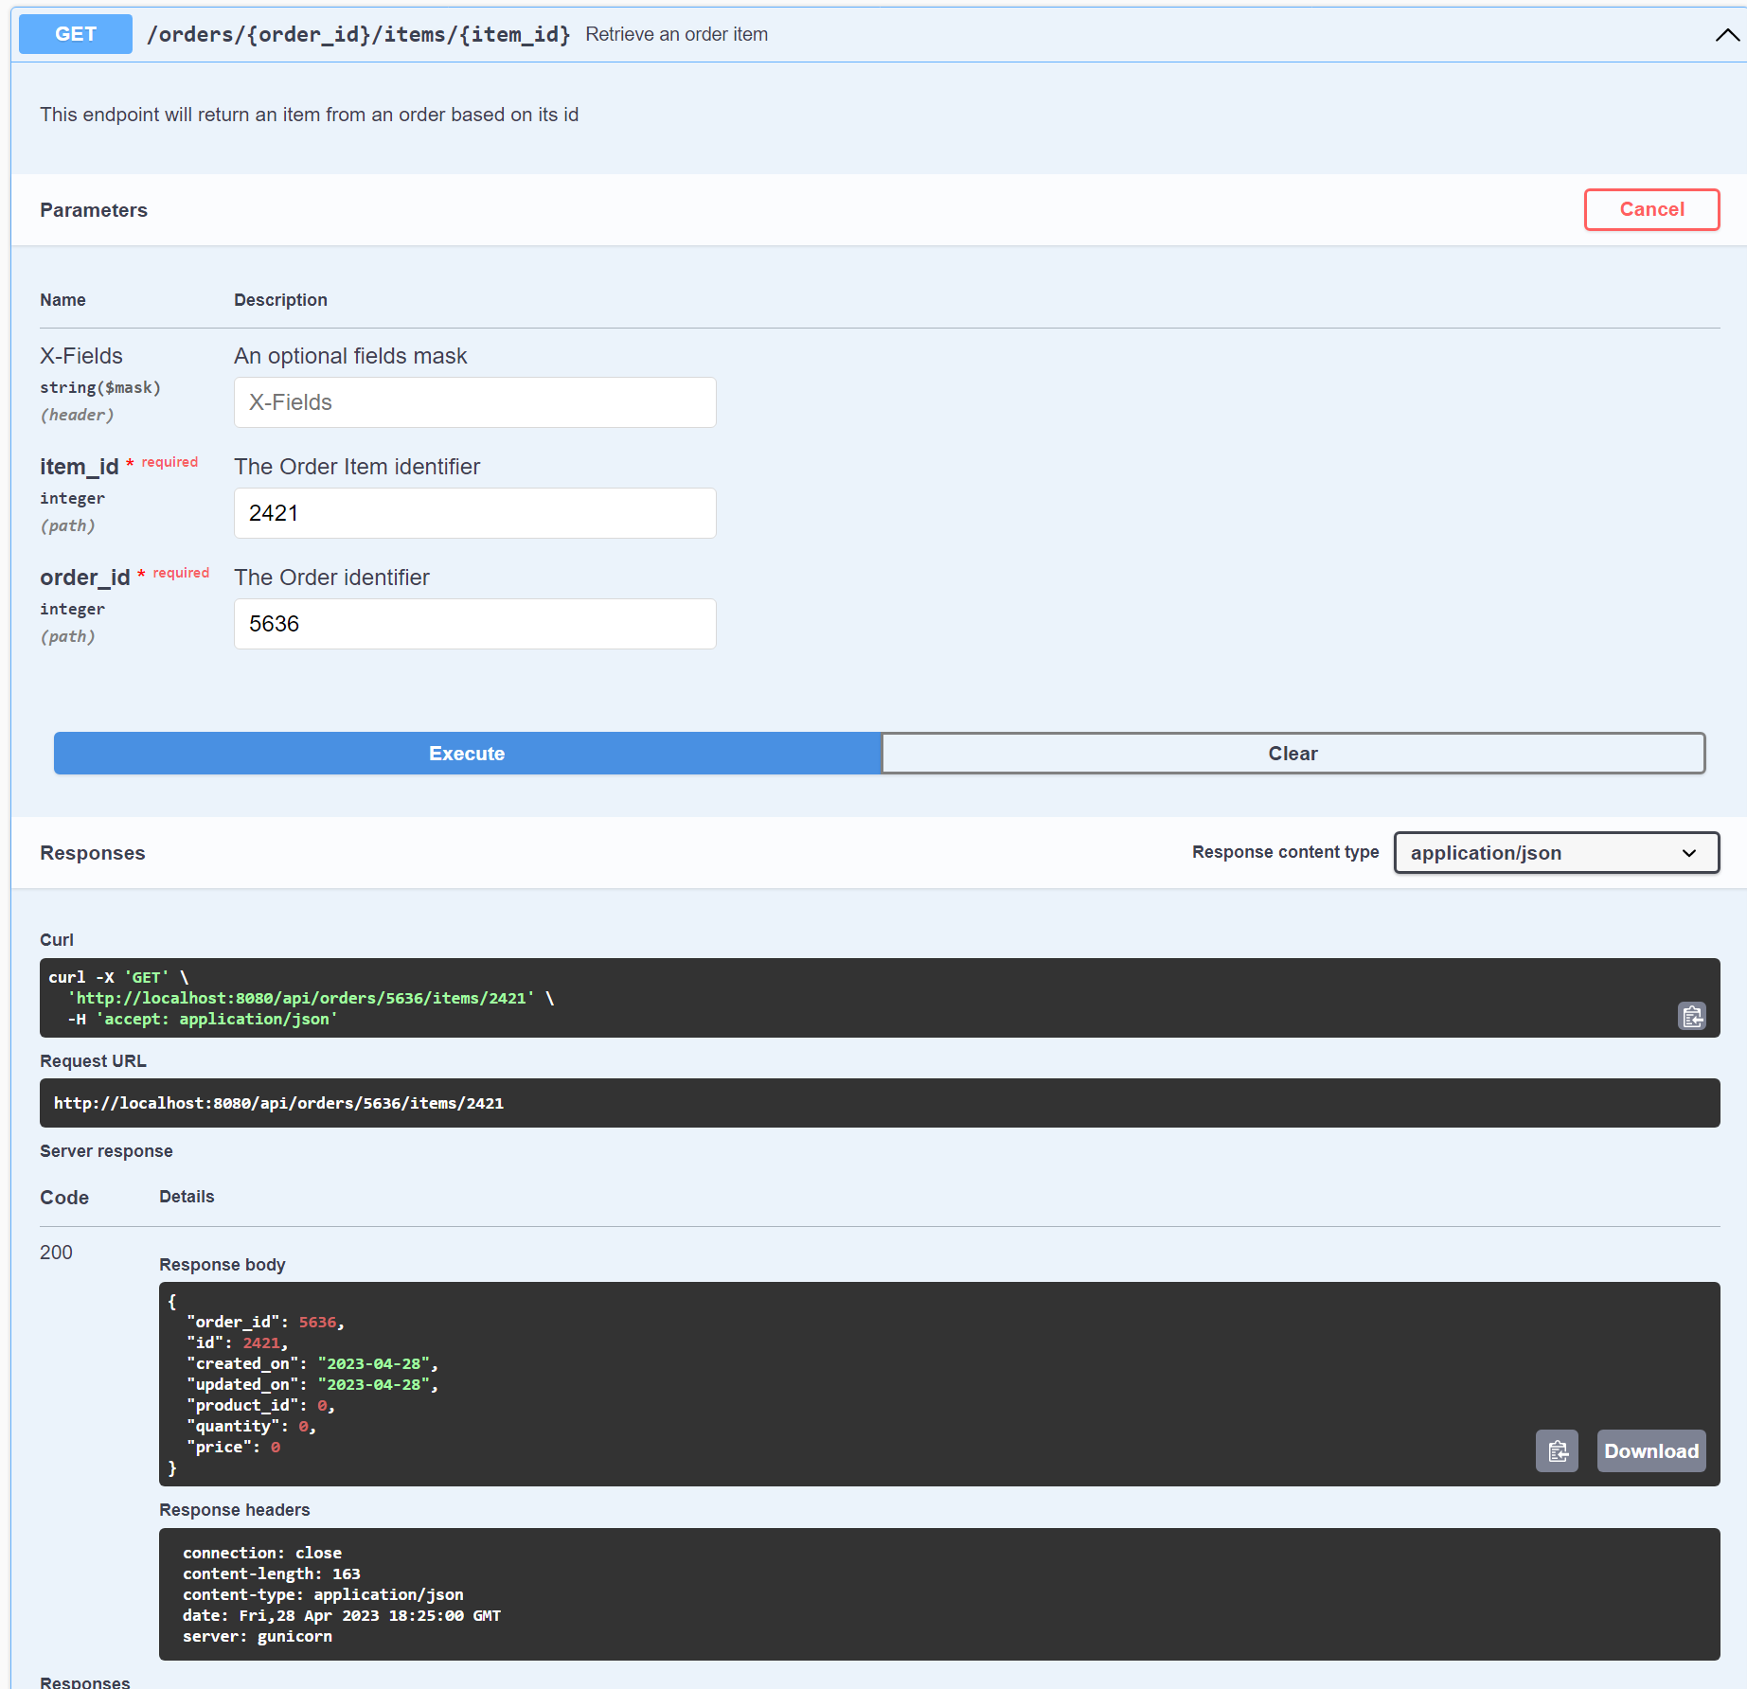Screen dimensions: 1747x1689
Task: Click the content-type: application/json header line
Action: pyautogui.click(x=323, y=1594)
